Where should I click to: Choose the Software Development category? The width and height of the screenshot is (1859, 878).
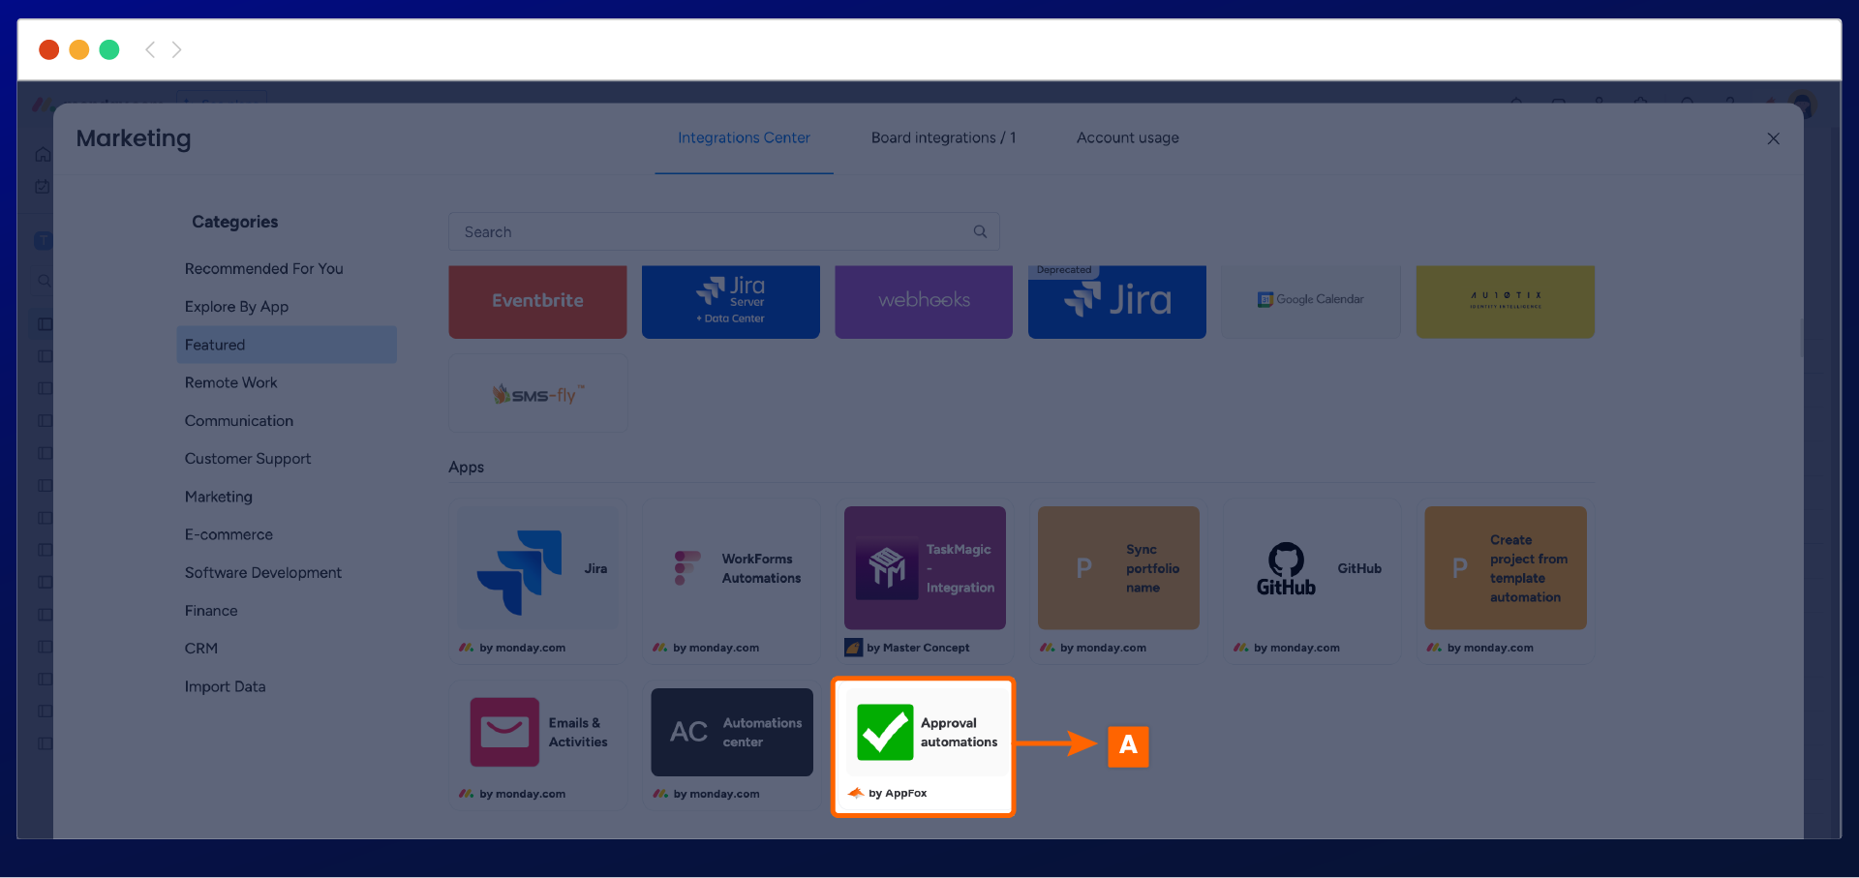coord(262,573)
